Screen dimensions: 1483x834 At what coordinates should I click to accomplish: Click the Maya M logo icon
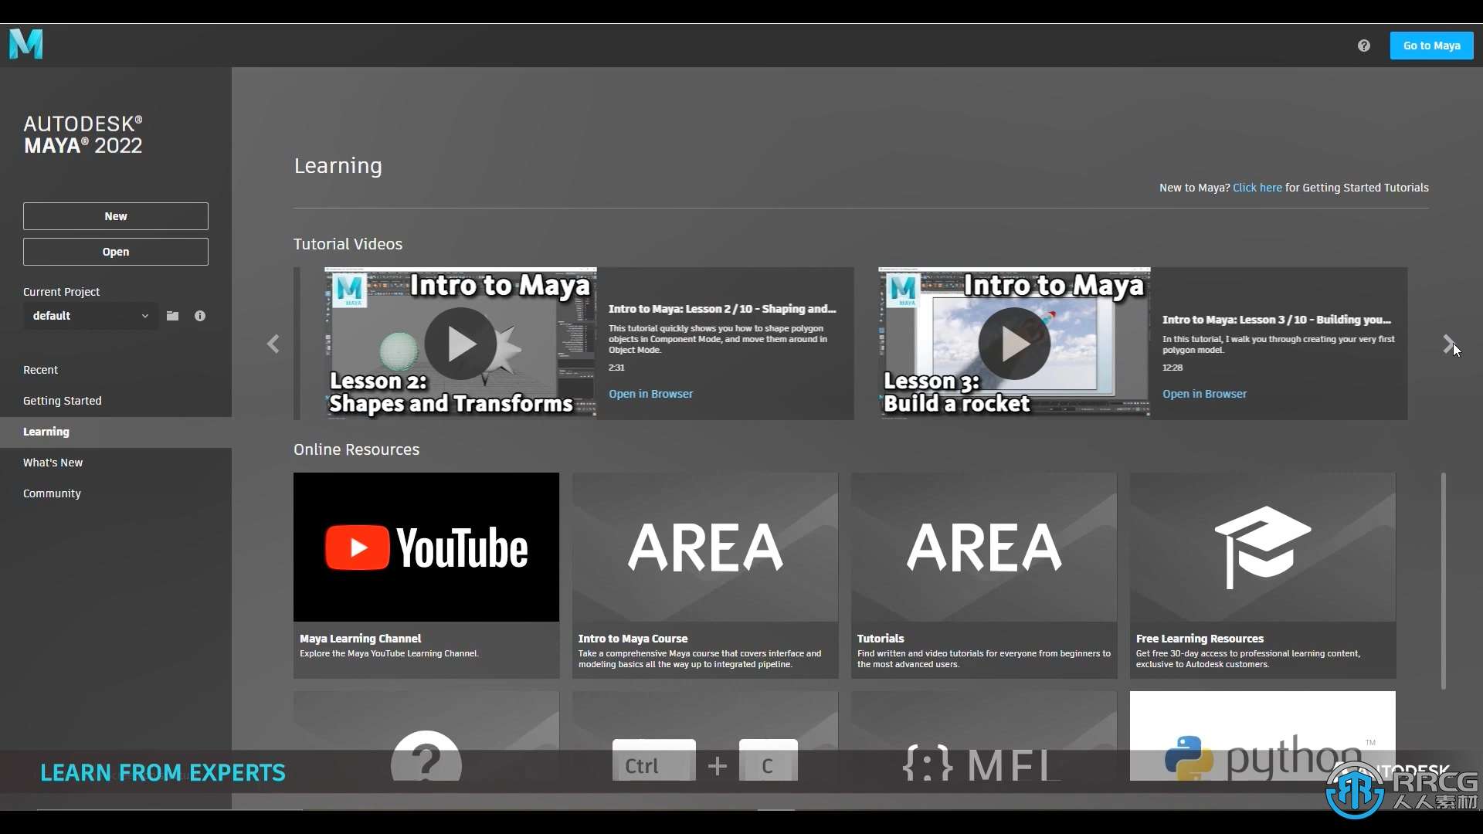click(x=26, y=44)
